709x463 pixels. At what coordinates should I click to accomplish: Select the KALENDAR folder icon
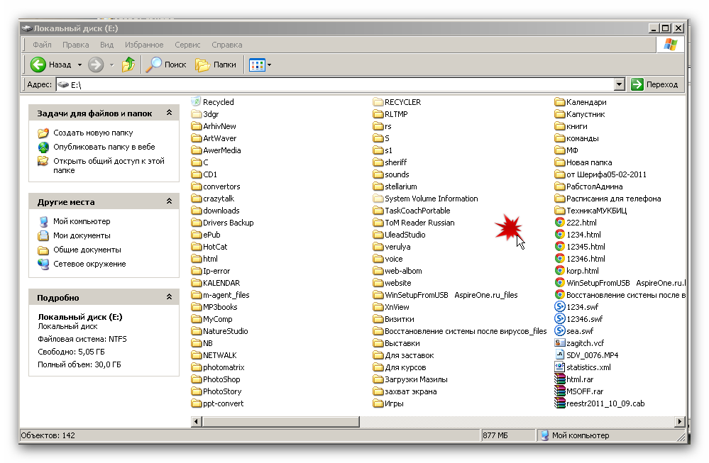tap(196, 283)
